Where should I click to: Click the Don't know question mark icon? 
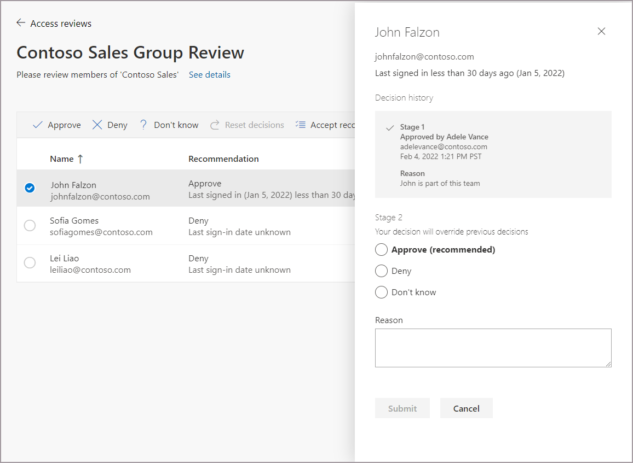click(143, 125)
